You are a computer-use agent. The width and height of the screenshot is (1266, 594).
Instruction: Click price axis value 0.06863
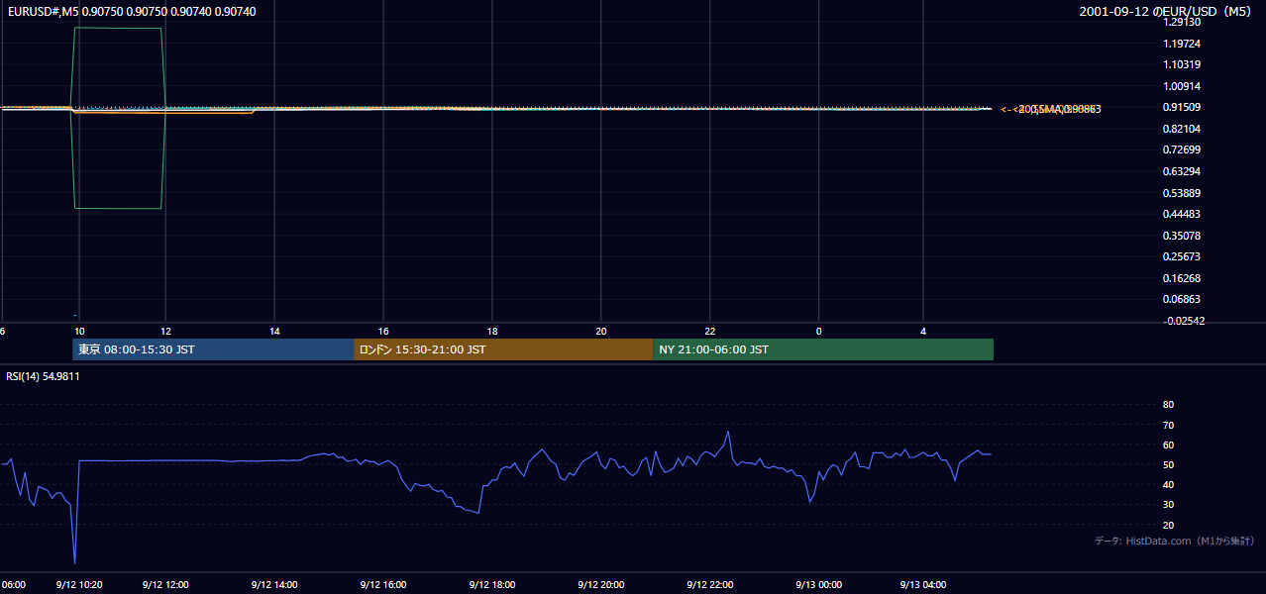pyautogui.click(x=1182, y=299)
